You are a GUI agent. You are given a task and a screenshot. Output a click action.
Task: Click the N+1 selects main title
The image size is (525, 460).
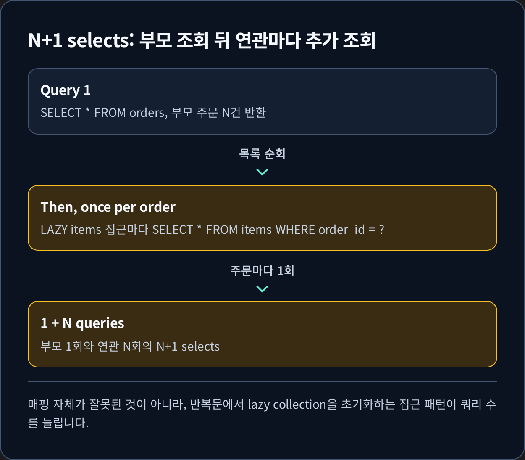[x=202, y=40]
